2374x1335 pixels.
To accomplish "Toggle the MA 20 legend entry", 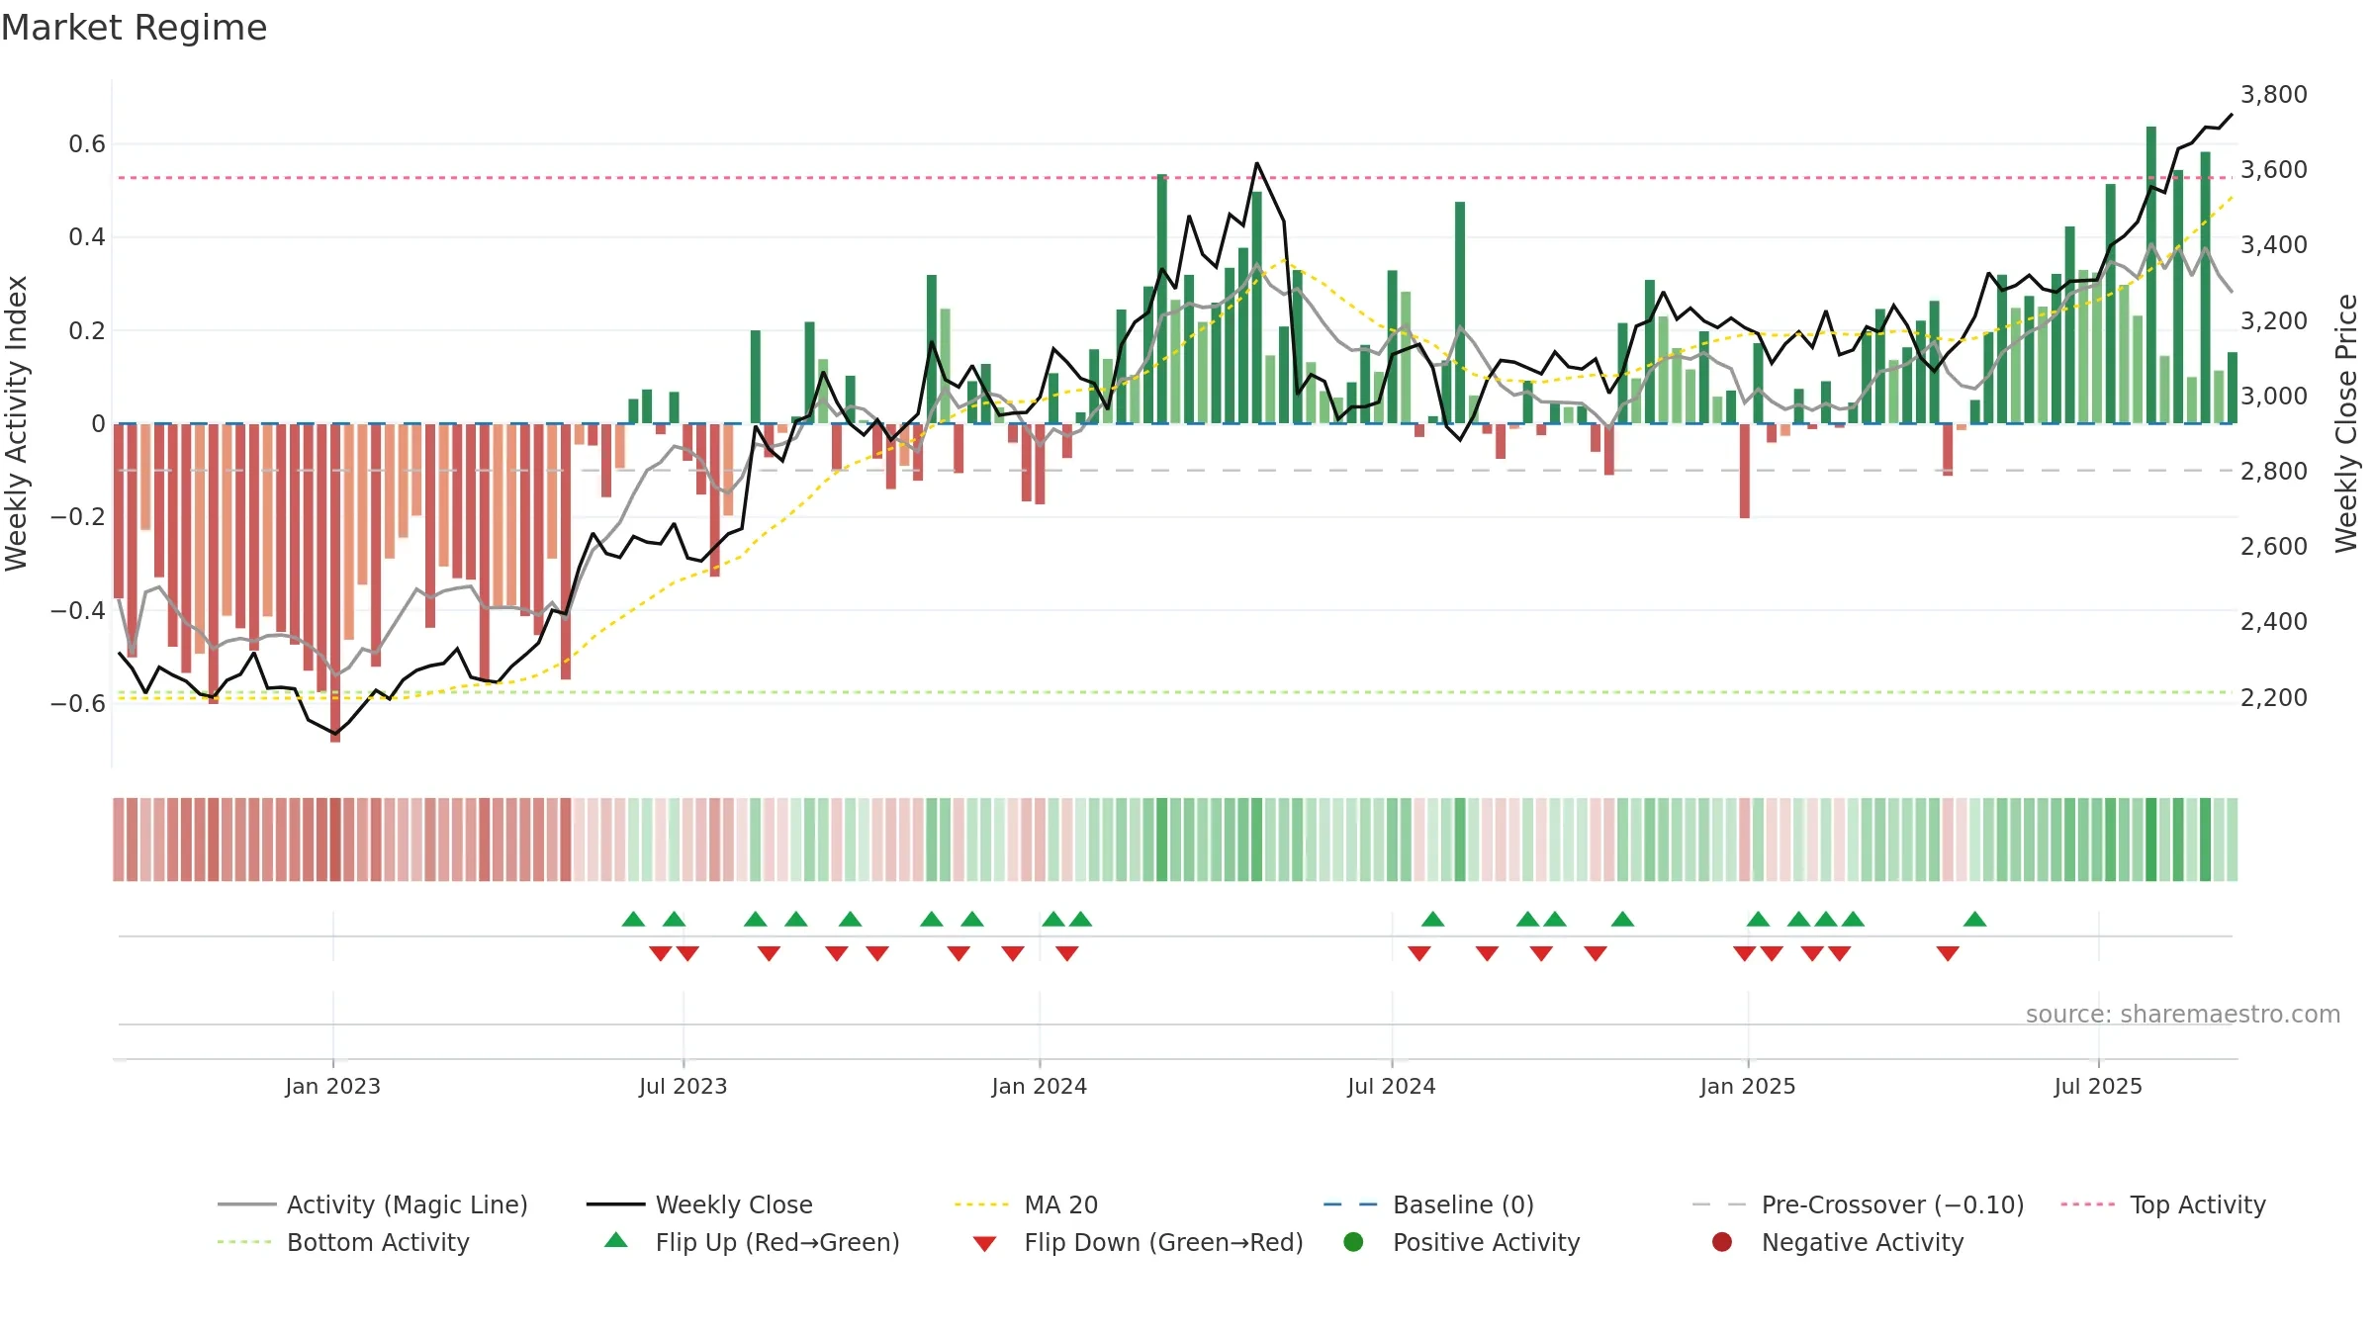I will (x=1026, y=1204).
